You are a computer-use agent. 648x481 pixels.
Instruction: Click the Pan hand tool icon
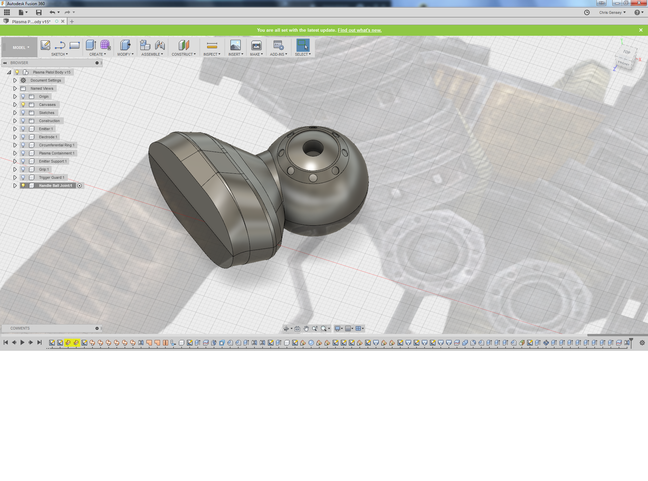[x=306, y=329]
